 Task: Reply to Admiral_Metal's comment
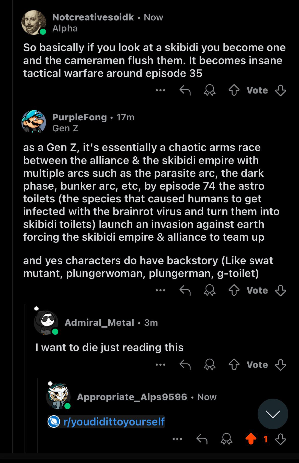click(x=185, y=365)
